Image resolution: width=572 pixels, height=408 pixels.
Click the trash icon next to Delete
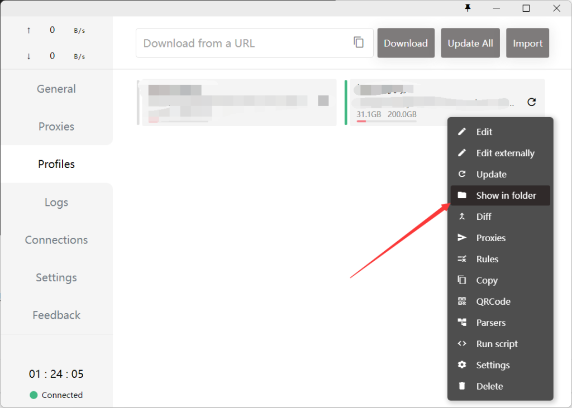[x=462, y=386]
